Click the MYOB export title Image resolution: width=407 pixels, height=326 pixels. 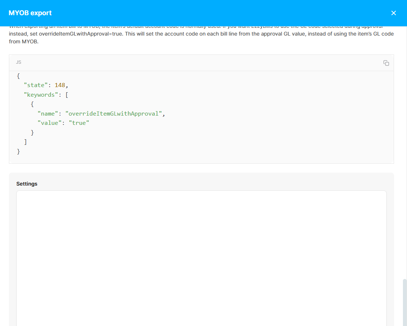(30, 13)
